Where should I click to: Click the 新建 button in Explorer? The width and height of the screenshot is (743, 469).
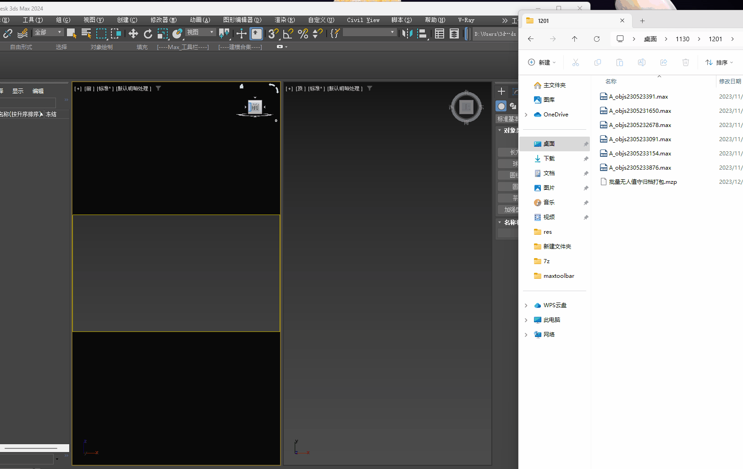tap(542, 62)
